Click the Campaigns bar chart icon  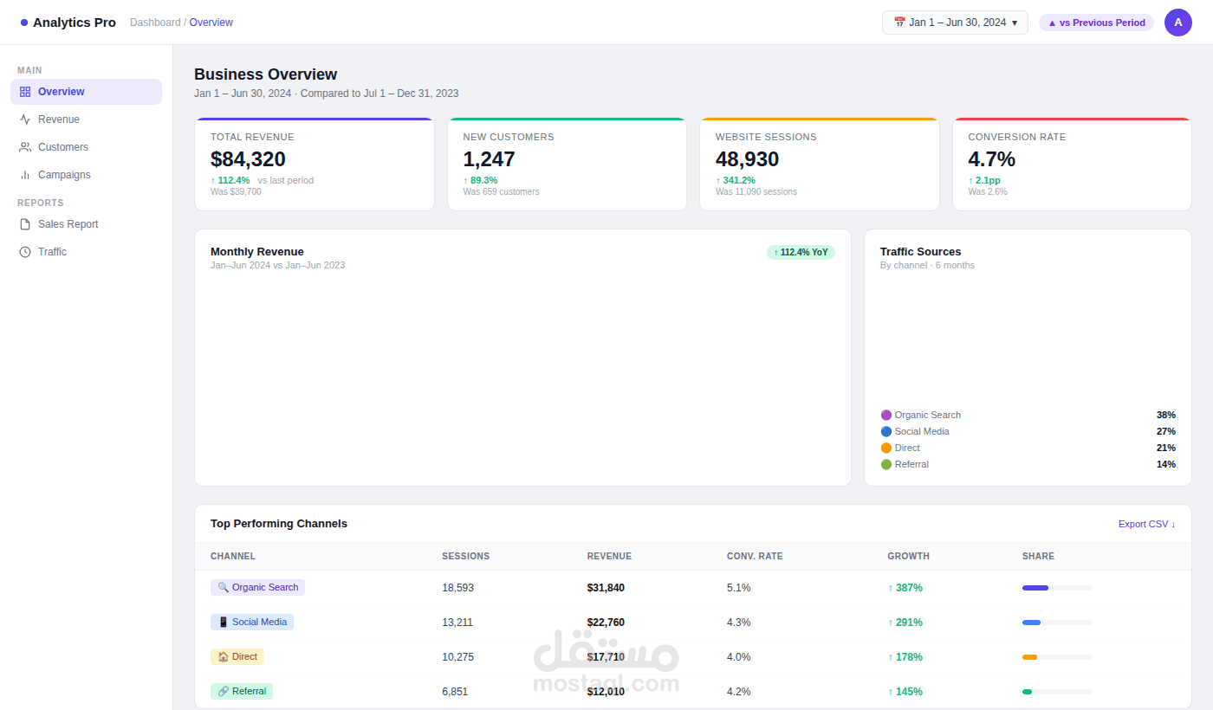tap(25, 175)
